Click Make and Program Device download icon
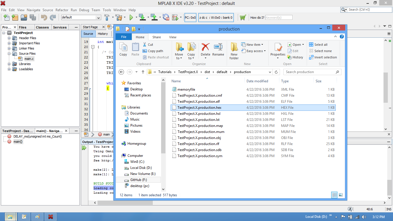The width and height of the screenshot is (393, 221). pos(142,18)
